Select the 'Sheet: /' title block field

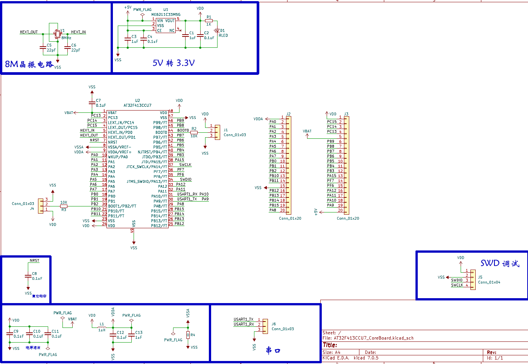pyautogui.click(x=332, y=333)
